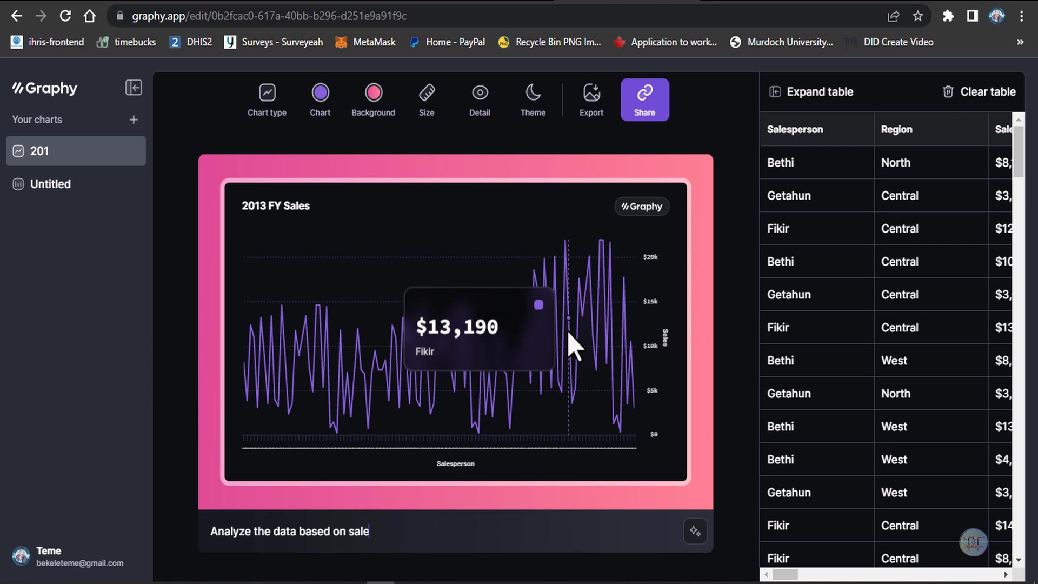Open the pink Background color swatch
This screenshot has width=1038, height=584.
click(373, 93)
